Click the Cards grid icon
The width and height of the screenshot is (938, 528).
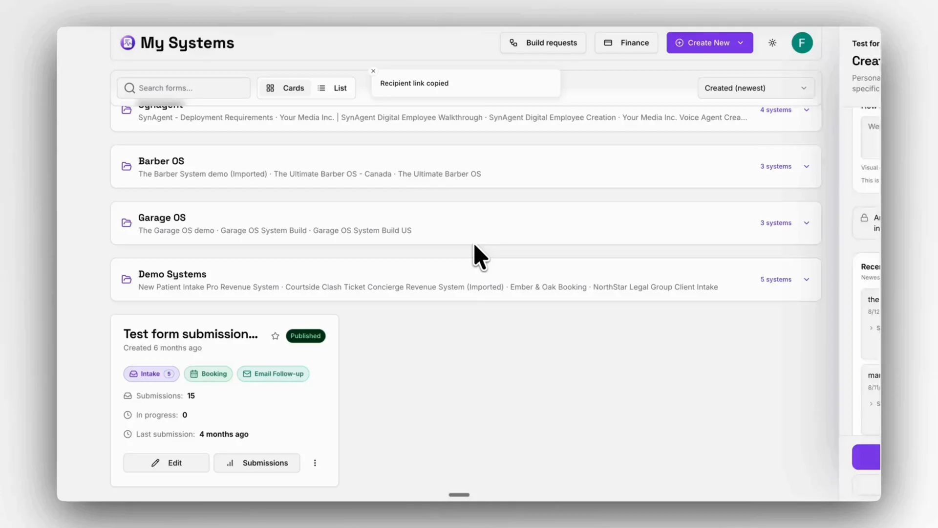click(270, 88)
